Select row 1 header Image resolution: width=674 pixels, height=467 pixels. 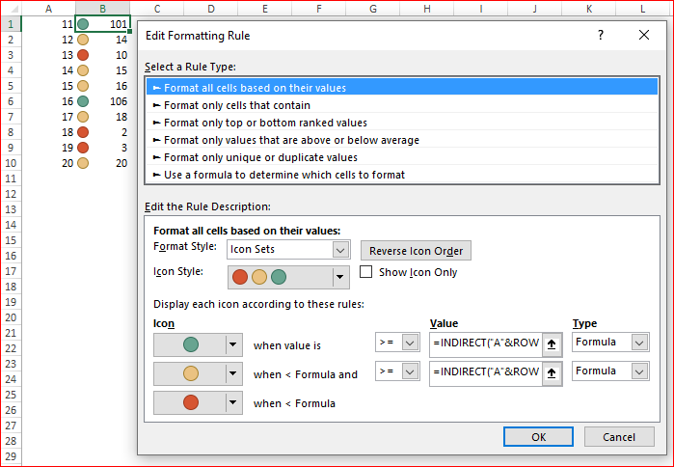[11, 24]
